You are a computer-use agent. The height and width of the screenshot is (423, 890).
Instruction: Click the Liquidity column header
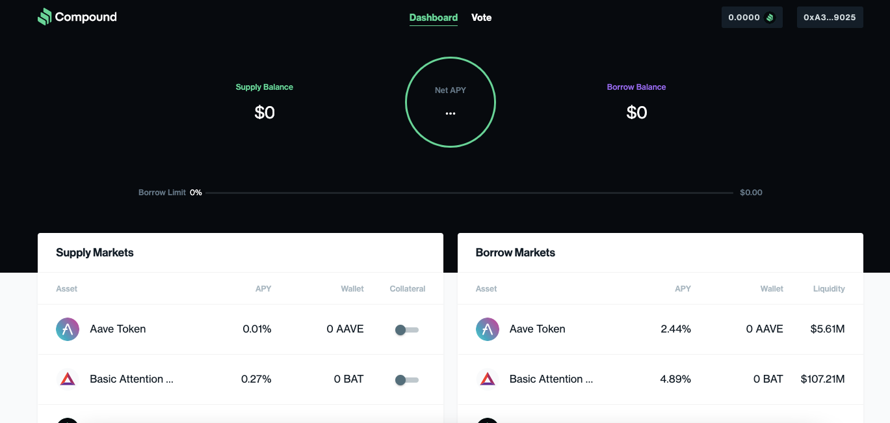click(x=829, y=289)
